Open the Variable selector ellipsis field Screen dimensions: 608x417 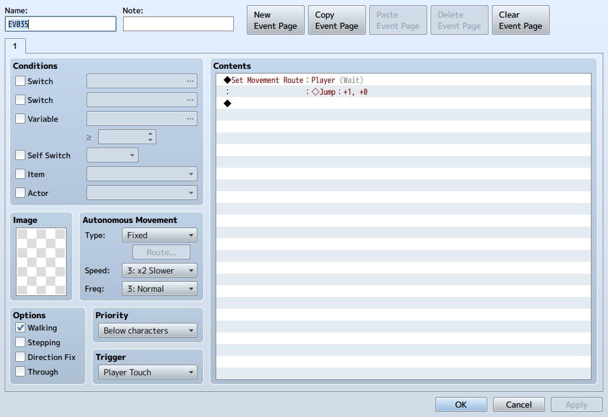coord(142,118)
